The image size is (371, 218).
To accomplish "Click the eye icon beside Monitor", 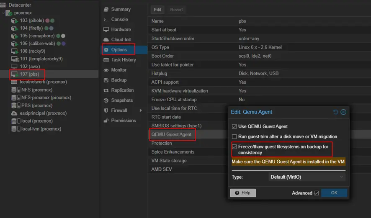I will (106, 70).
